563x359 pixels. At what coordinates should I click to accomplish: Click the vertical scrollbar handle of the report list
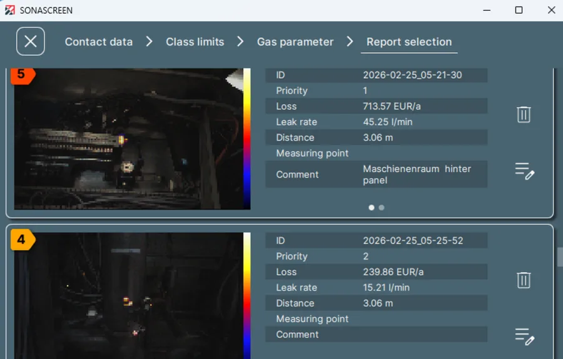560,257
